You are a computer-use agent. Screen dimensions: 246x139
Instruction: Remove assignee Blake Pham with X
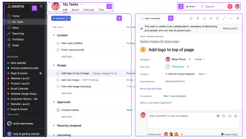click(190, 59)
